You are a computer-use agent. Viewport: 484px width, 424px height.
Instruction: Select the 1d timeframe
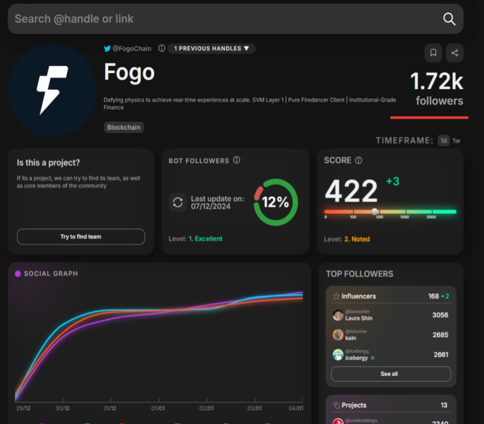pos(443,140)
